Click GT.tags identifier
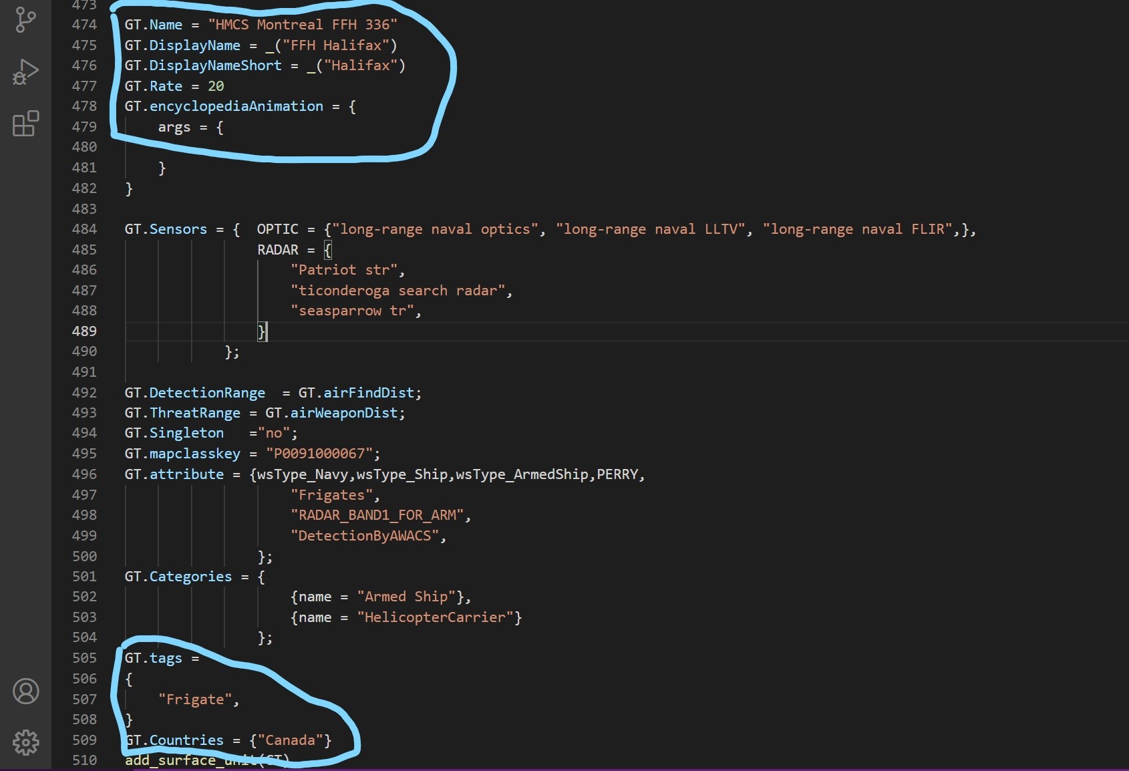1129x771 pixels. pos(154,658)
